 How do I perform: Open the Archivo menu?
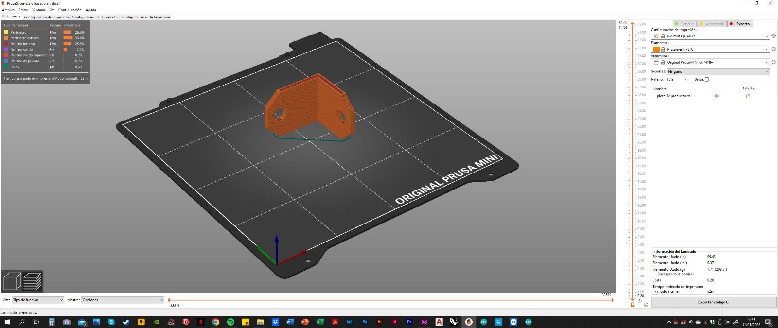pos(8,10)
